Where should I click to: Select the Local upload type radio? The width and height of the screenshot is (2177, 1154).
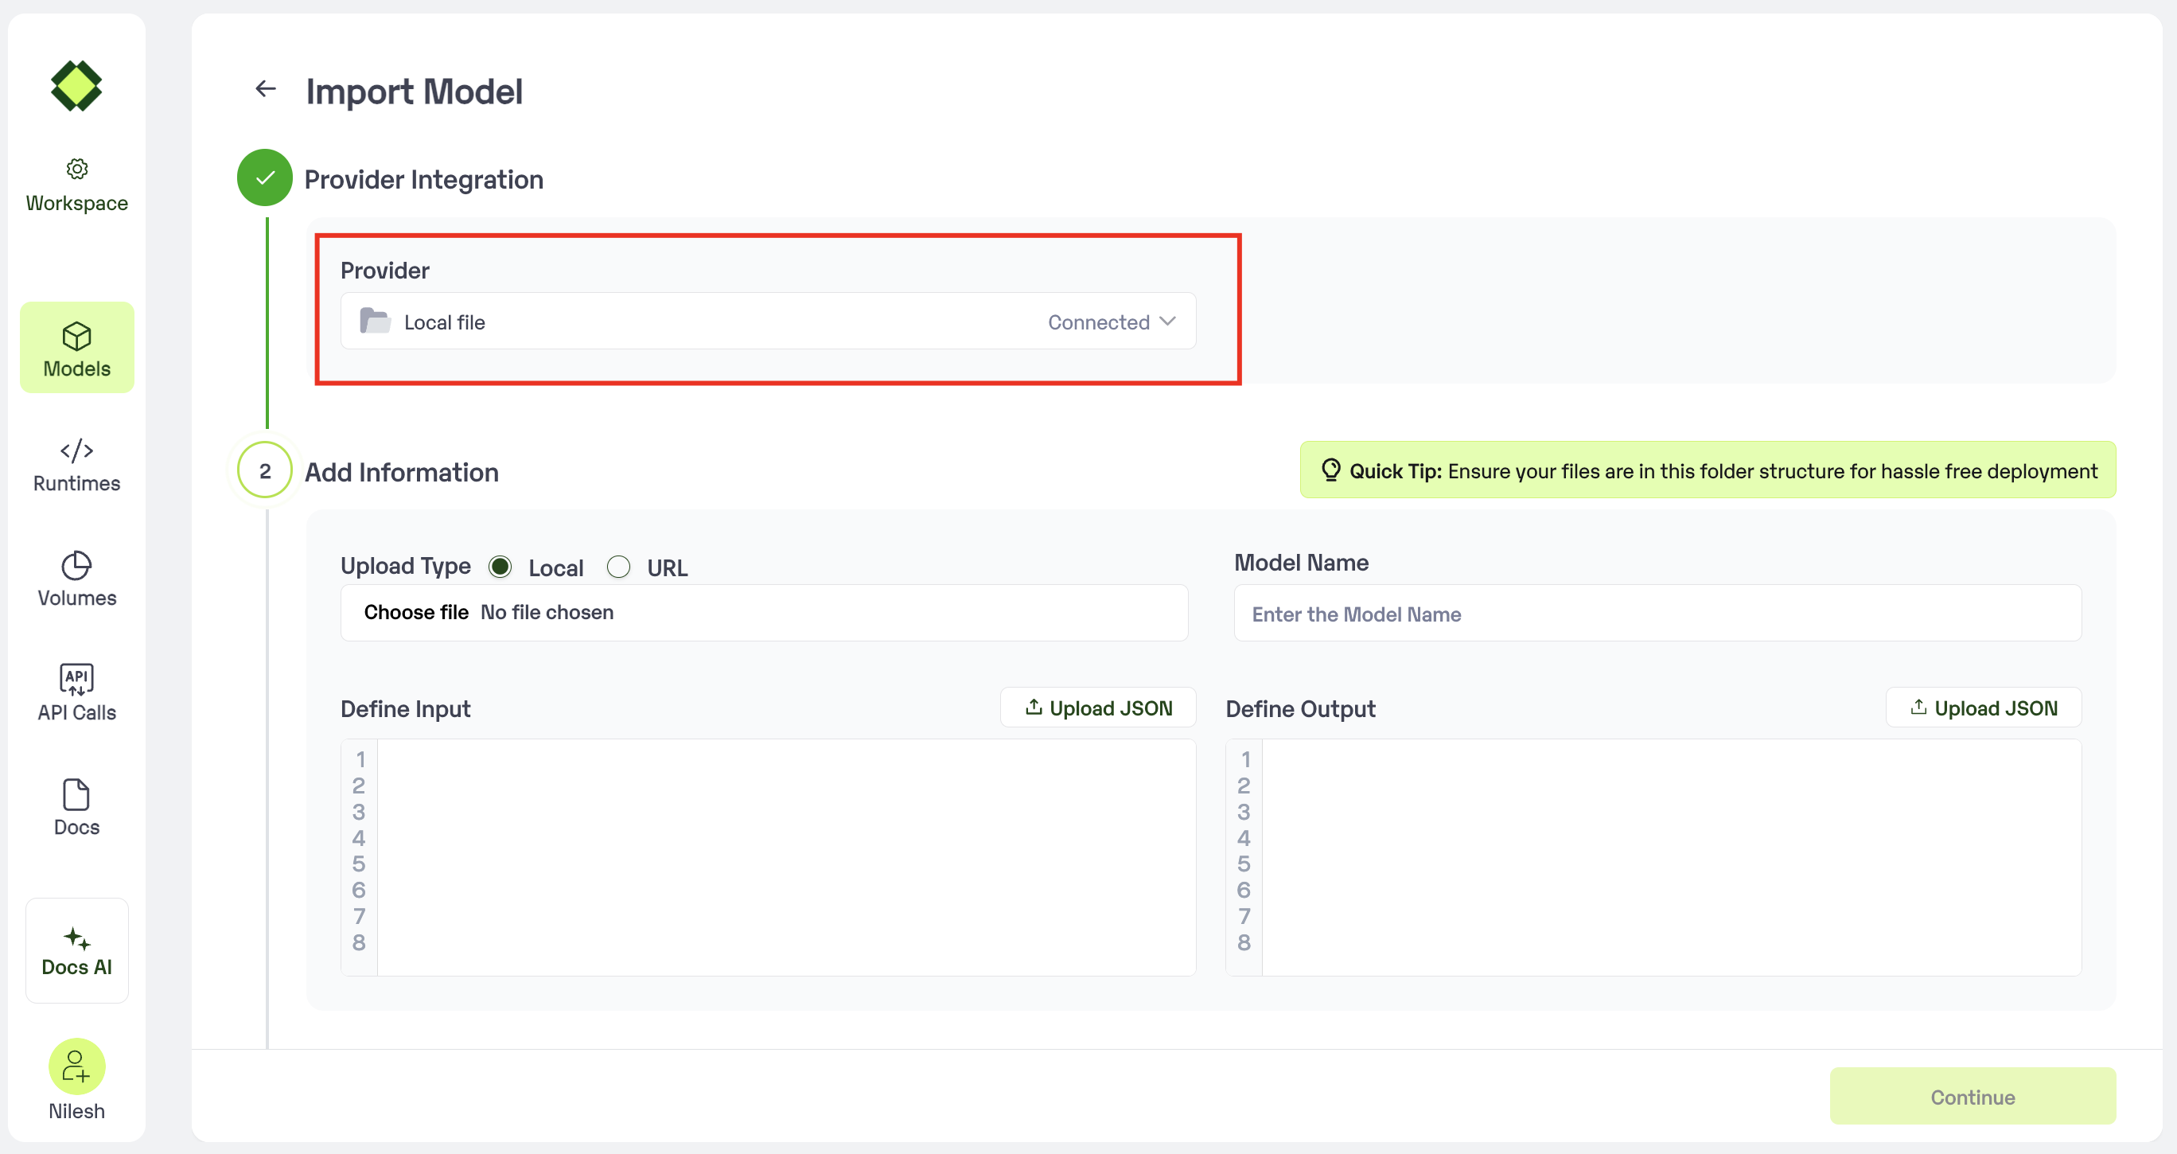coord(500,567)
